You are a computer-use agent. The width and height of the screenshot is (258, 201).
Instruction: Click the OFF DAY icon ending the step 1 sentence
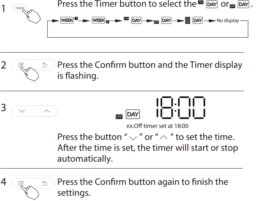pos(239,4)
